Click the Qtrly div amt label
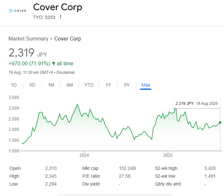 click(x=168, y=184)
